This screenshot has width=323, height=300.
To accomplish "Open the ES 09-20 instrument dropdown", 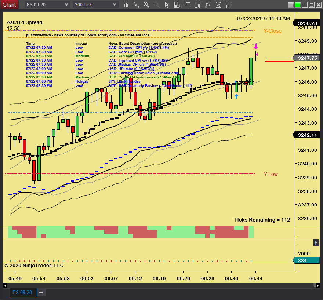I will click(x=47, y=5).
